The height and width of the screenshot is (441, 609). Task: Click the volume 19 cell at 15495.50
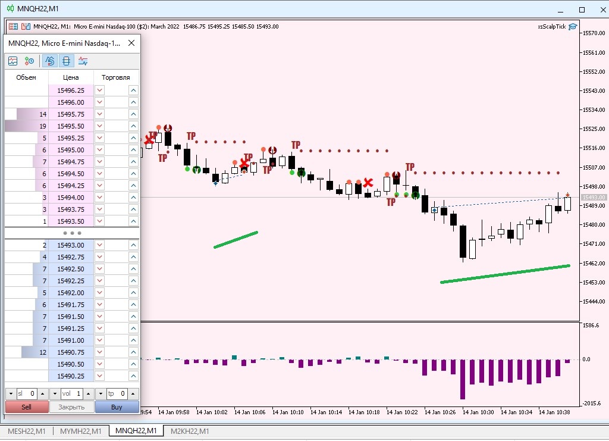coord(26,126)
